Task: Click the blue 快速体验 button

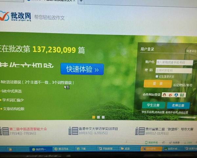Action: coord(82,69)
